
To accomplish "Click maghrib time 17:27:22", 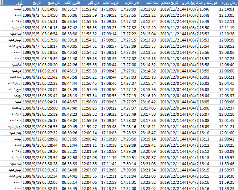I will (130, 34).
